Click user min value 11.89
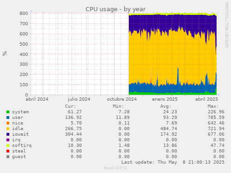This screenshot has height=173, width=231. pos(123,118)
